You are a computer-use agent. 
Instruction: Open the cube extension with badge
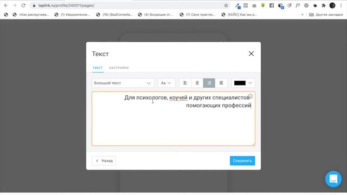[281, 6]
